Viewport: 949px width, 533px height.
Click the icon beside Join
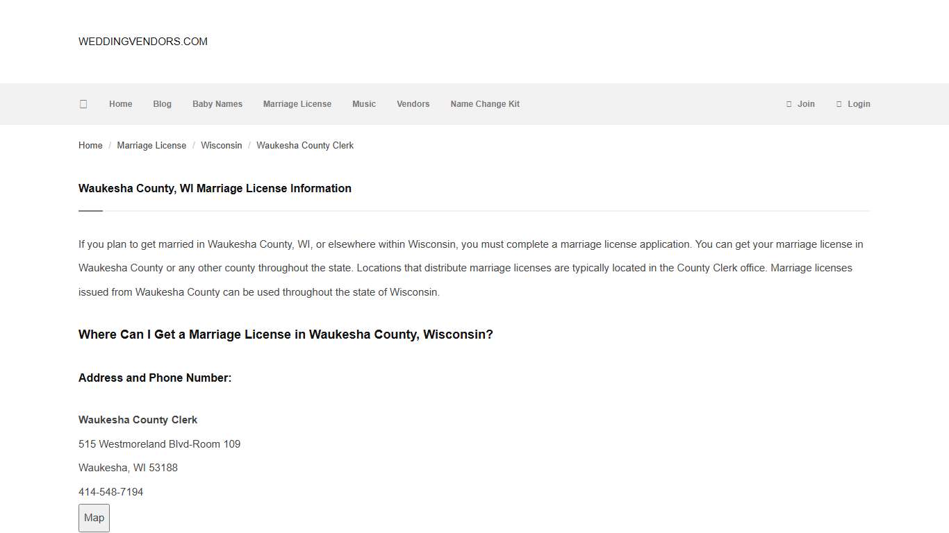(789, 103)
